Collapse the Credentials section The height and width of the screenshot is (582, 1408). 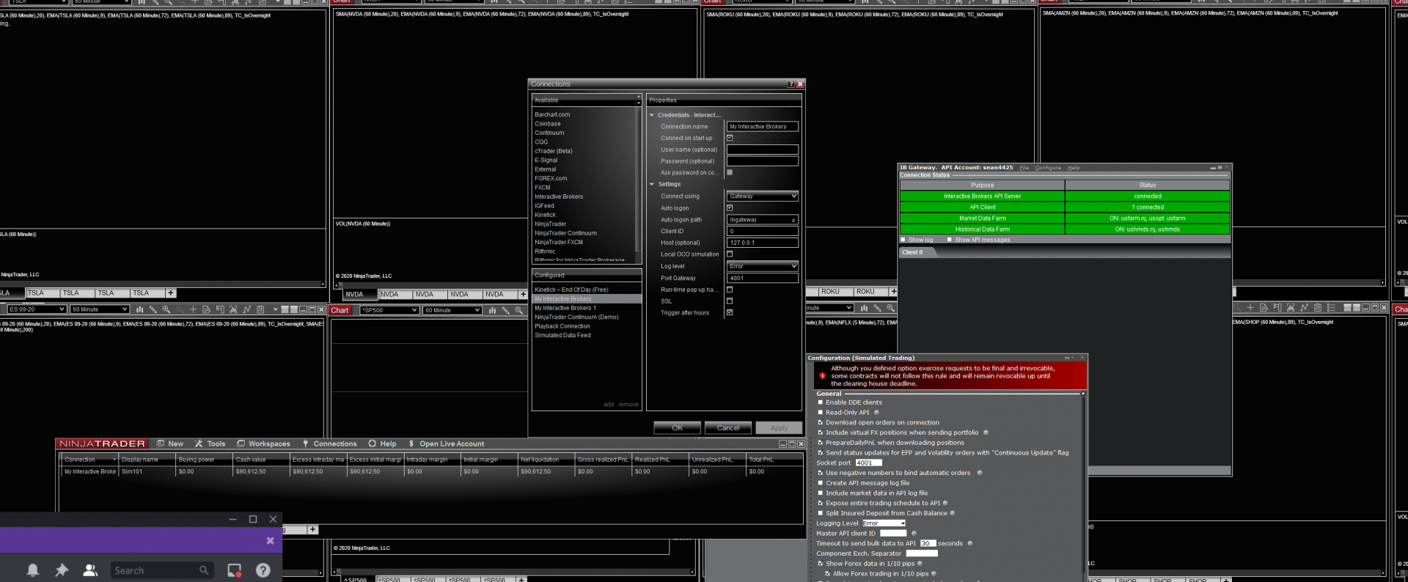(x=652, y=115)
